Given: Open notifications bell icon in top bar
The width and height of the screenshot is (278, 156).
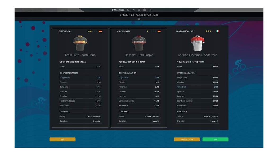Looking at the screenshot, I should (128, 10).
